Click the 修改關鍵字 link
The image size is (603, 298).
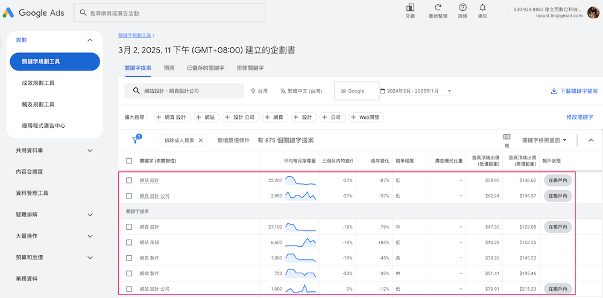tap(579, 117)
